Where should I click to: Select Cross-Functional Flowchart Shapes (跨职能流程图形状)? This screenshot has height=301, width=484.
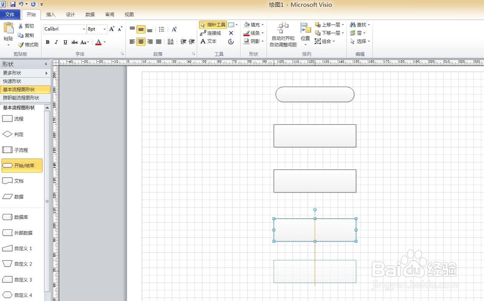coord(25,98)
